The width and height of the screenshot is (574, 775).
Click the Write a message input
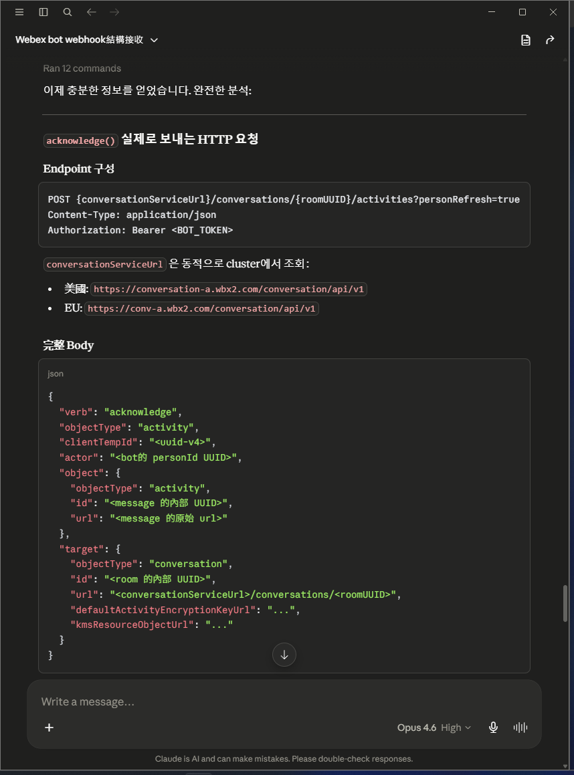284,702
